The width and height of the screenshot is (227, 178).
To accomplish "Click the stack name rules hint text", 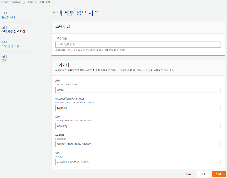I will tap(92, 50).
